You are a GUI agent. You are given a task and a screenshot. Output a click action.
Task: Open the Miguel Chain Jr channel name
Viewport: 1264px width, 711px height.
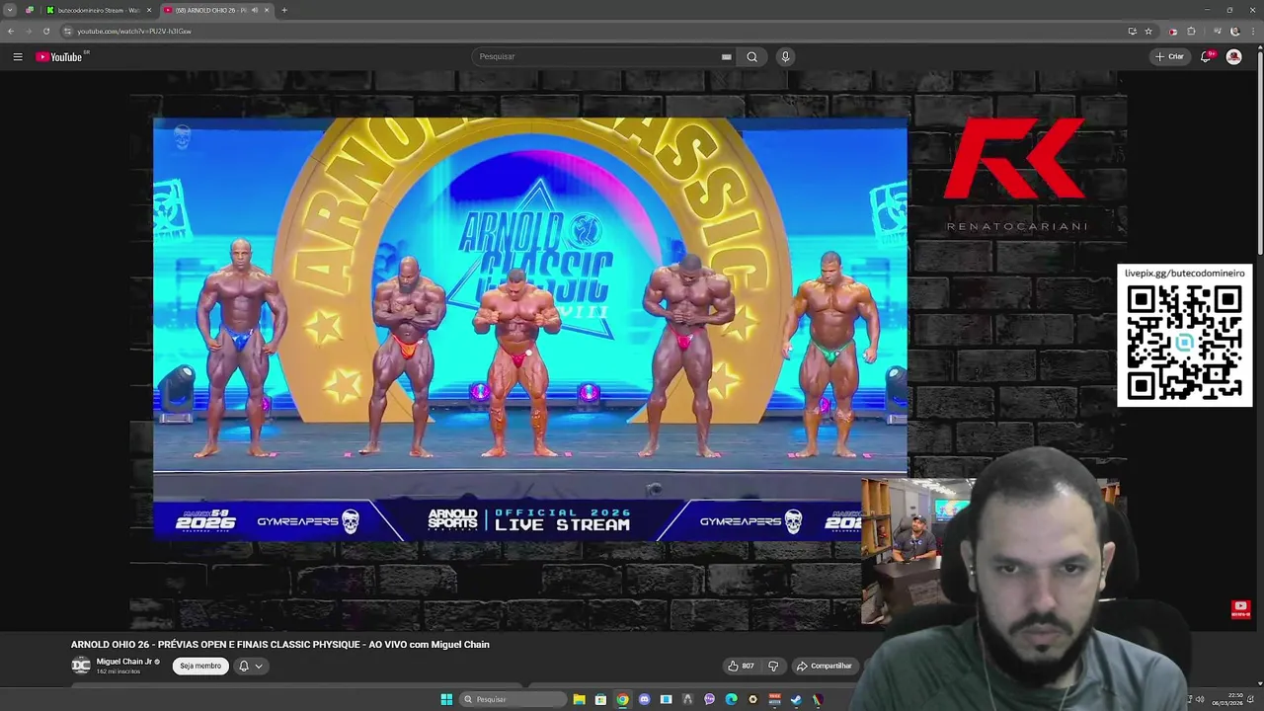pyautogui.click(x=124, y=662)
